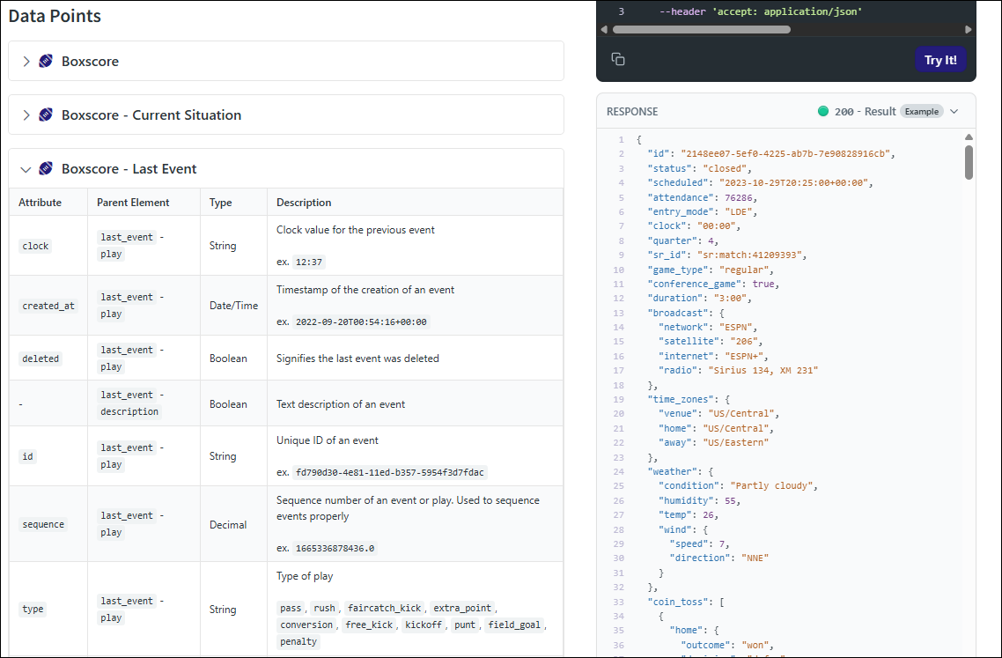Click football icon beside Boxscore - Last Event
The width and height of the screenshot is (1002, 658).
point(46,168)
